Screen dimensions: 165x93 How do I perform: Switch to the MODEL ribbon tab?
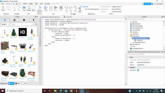click(31, 4)
